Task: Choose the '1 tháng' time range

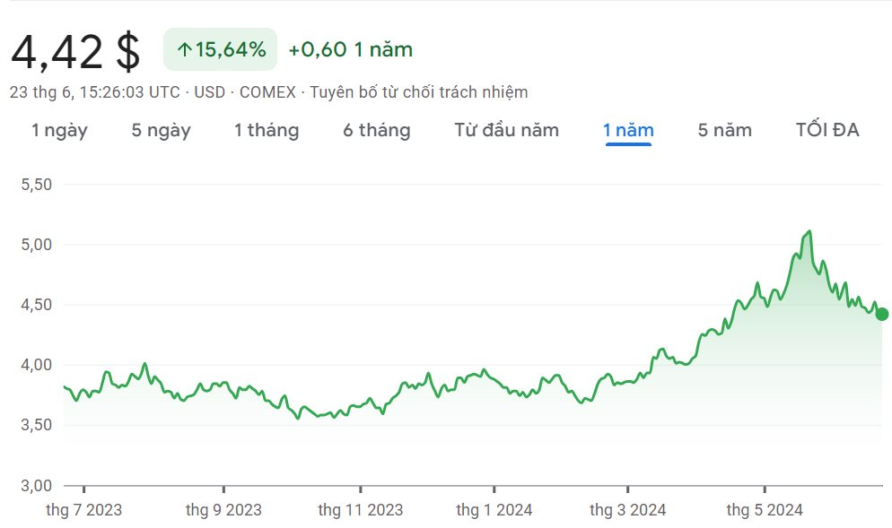Action: point(267,130)
